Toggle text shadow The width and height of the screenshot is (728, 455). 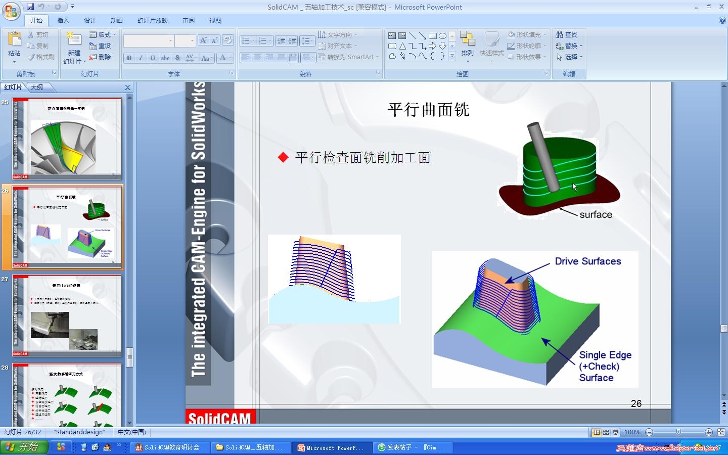[x=177, y=58]
